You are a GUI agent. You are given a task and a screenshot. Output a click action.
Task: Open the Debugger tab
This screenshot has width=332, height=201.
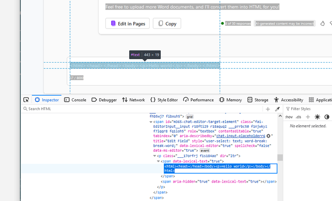tap(104, 100)
